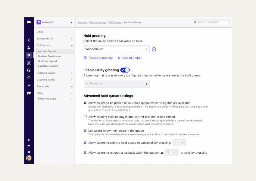The width and height of the screenshot is (256, 181).
Task: Select the video camera icon in the sidebar
Action: pyautogui.click(x=29, y=93)
